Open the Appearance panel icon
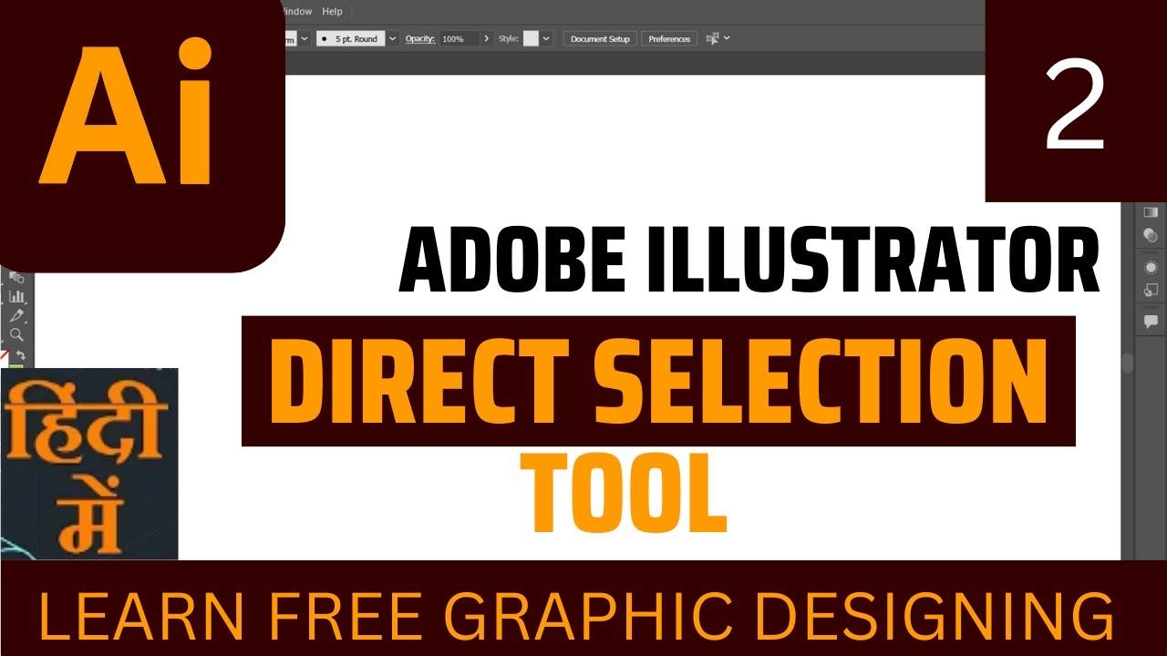Viewport: 1167px width, 656px height. click(x=1151, y=268)
